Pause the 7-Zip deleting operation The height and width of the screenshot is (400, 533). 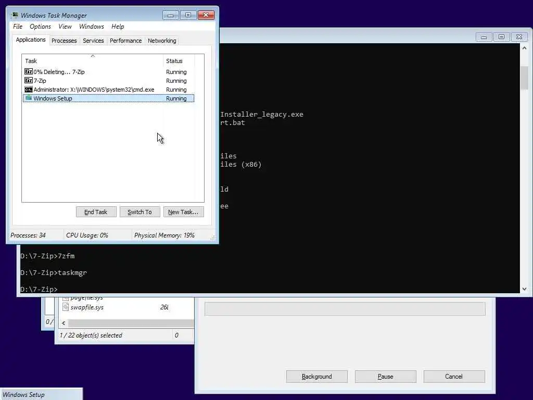pyautogui.click(x=386, y=377)
